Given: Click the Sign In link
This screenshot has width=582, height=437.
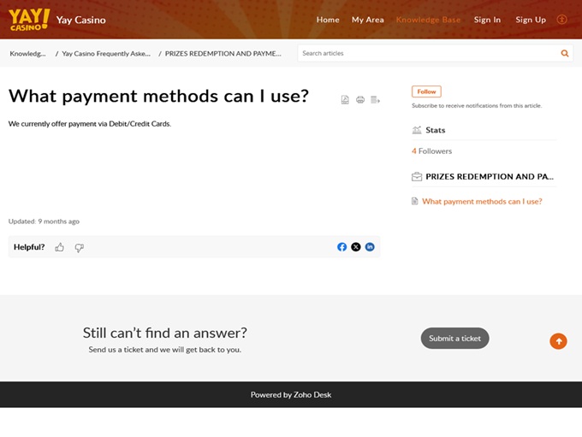Looking at the screenshot, I should pos(487,20).
